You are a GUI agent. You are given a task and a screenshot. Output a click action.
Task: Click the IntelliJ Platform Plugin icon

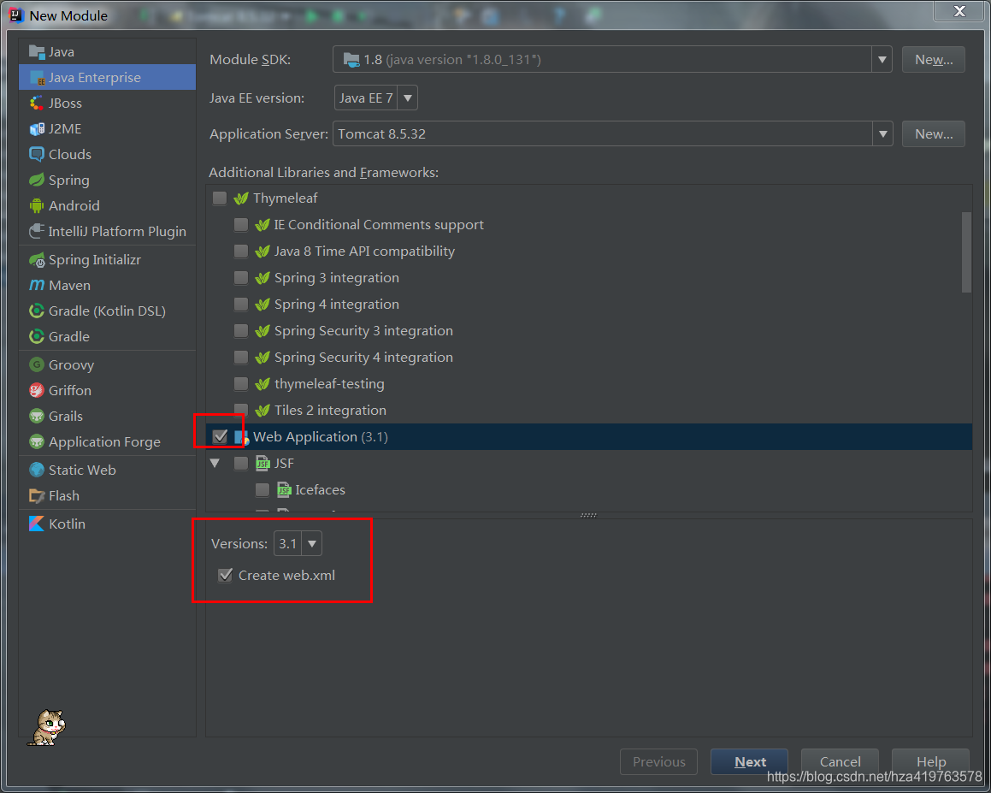click(x=37, y=232)
